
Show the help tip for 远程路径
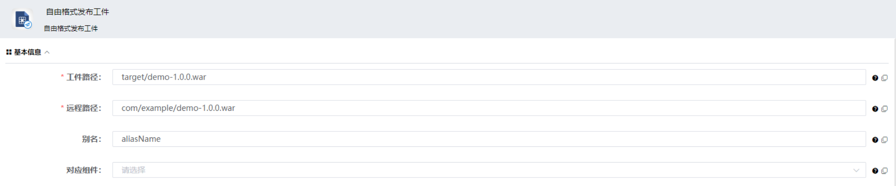point(875,109)
